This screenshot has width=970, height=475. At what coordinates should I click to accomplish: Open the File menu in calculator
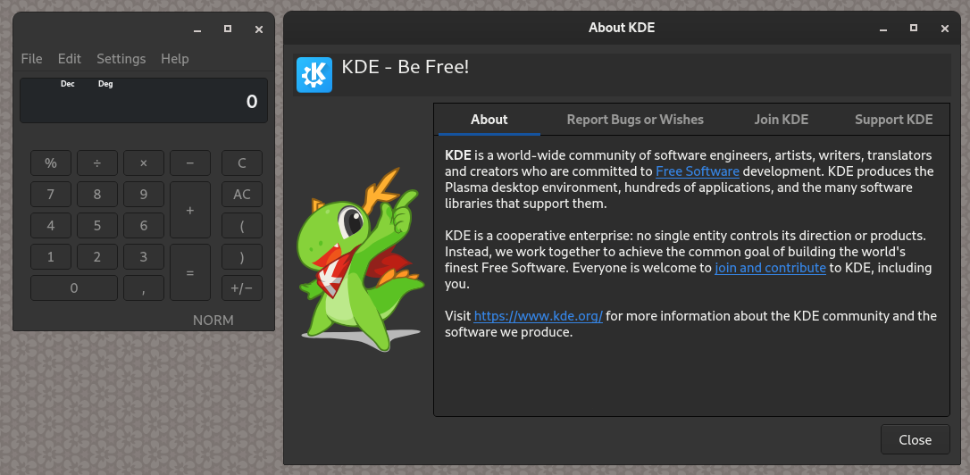point(31,59)
